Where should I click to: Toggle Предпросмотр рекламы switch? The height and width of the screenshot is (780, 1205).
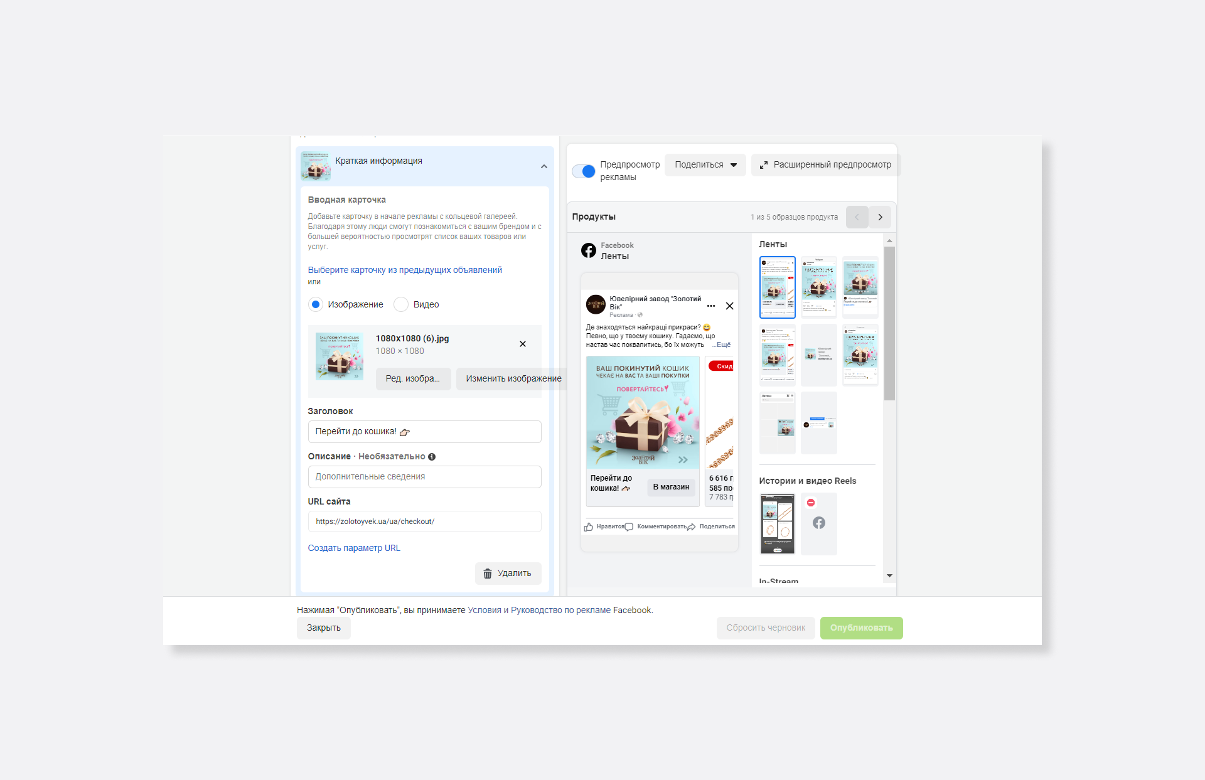584,171
